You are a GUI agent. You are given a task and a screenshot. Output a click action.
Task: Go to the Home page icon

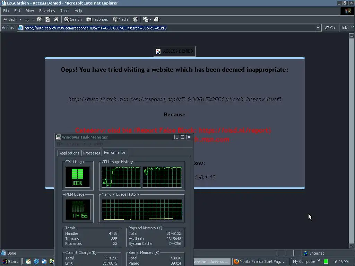click(x=56, y=19)
